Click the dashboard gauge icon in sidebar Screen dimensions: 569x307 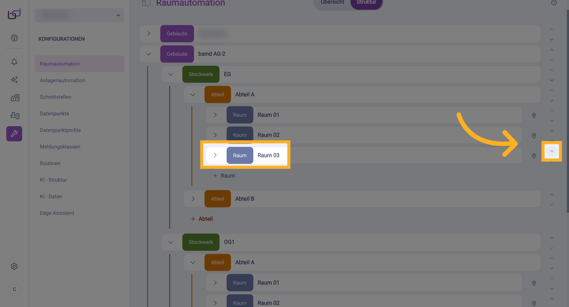click(x=14, y=38)
